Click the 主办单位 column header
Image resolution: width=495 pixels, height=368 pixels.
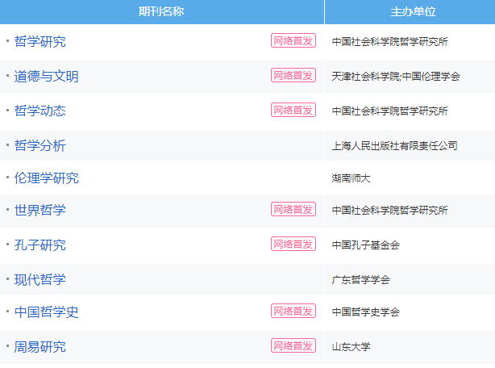tap(410, 11)
